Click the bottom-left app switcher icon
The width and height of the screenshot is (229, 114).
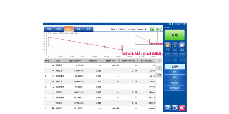167,108
